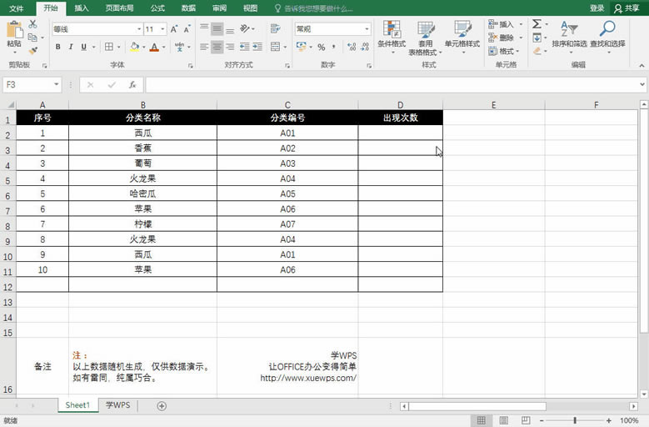Viewport: 649px width, 427px height.
Task: Click Merge and Center icon
Action: tap(275, 47)
